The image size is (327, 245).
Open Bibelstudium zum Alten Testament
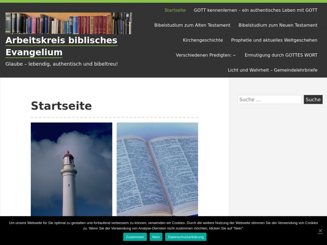click(192, 25)
